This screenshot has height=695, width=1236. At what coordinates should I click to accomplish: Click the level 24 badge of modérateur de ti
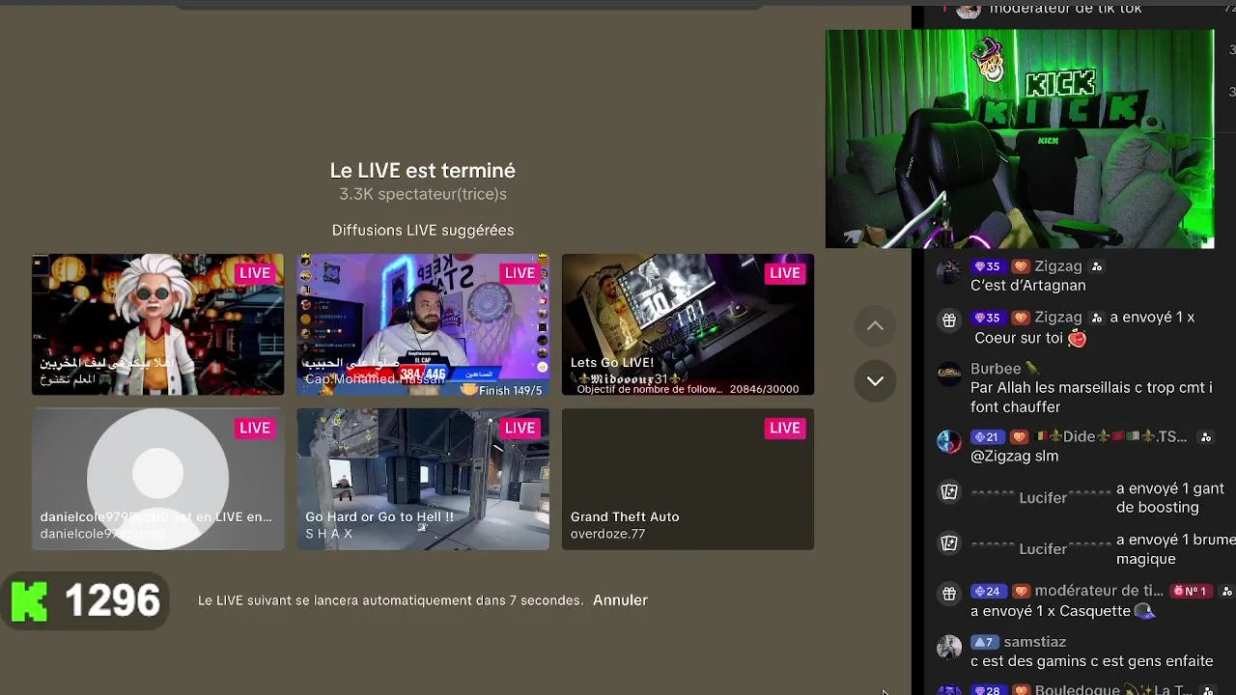[x=987, y=592]
